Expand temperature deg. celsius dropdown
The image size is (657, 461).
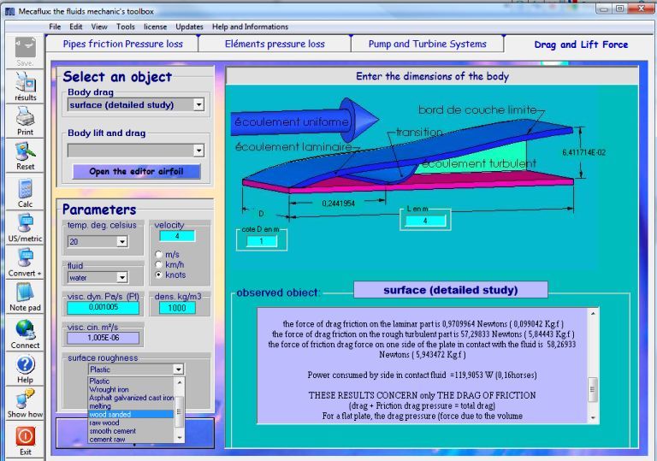click(x=122, y=241)
